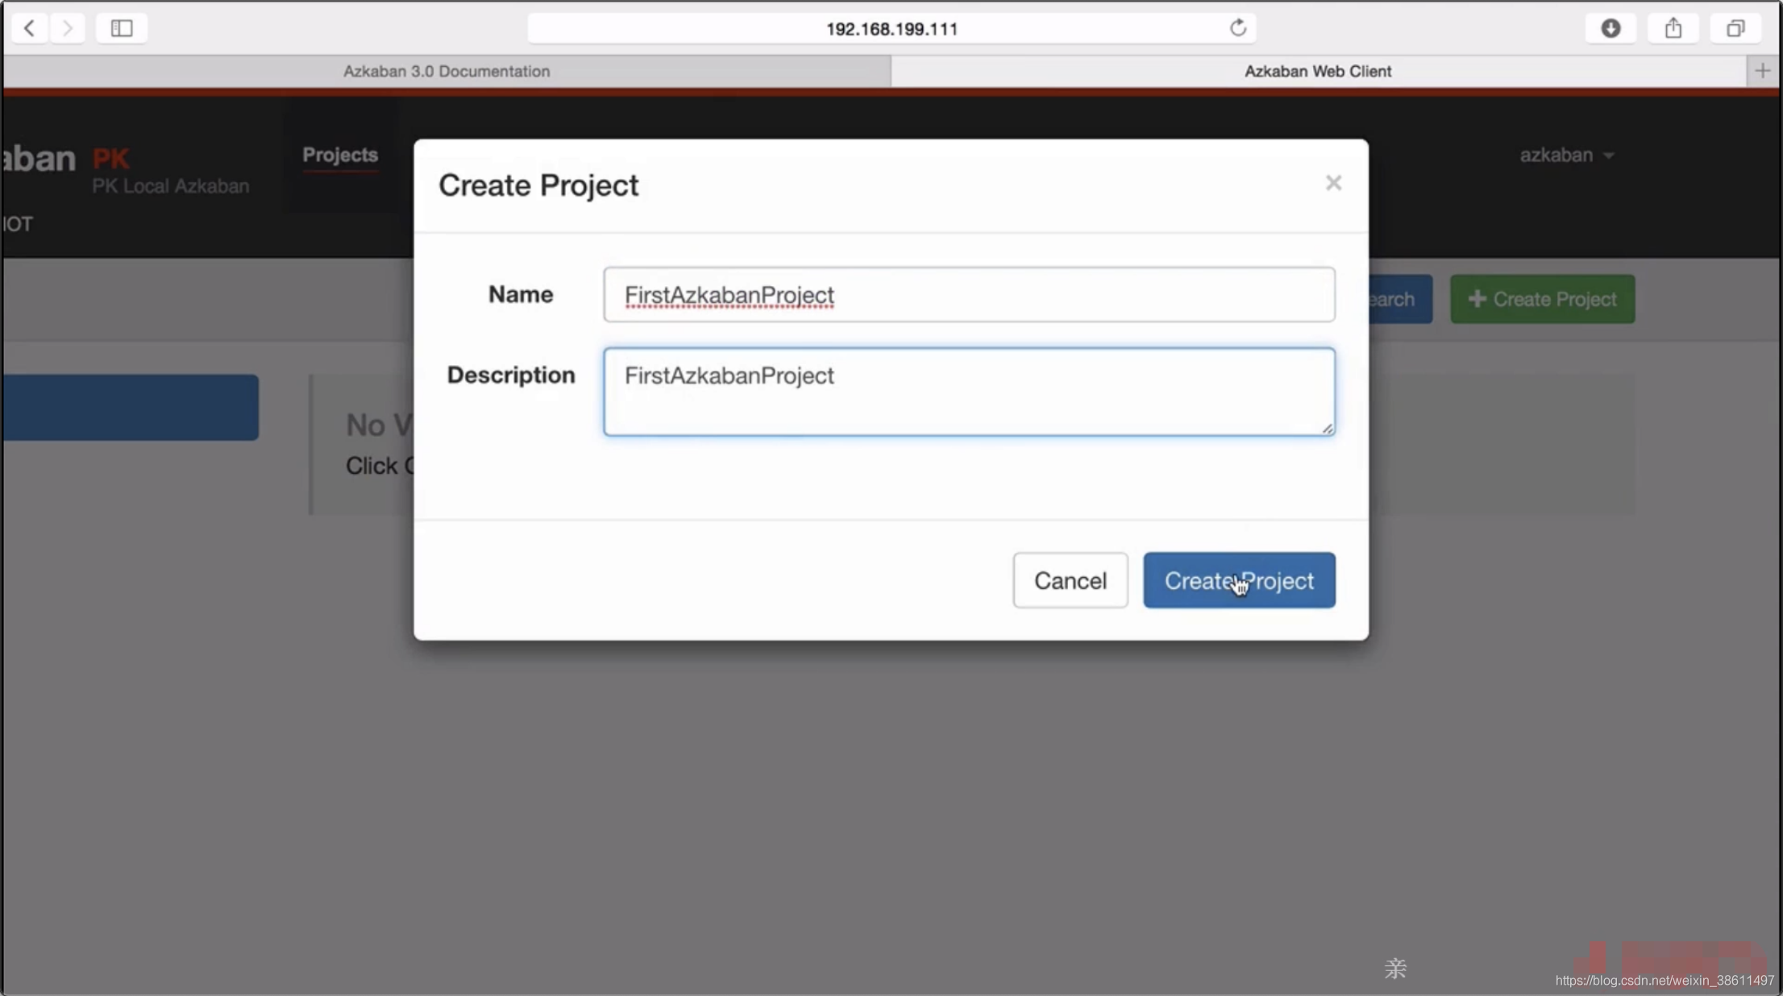Screen dimensions: 1783x996
Task: Close the Create Project dialog
Action: 1332,184
